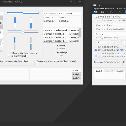The image size is (126, 126).
Task: Open the System theme menu
Action: click(104, 9)
